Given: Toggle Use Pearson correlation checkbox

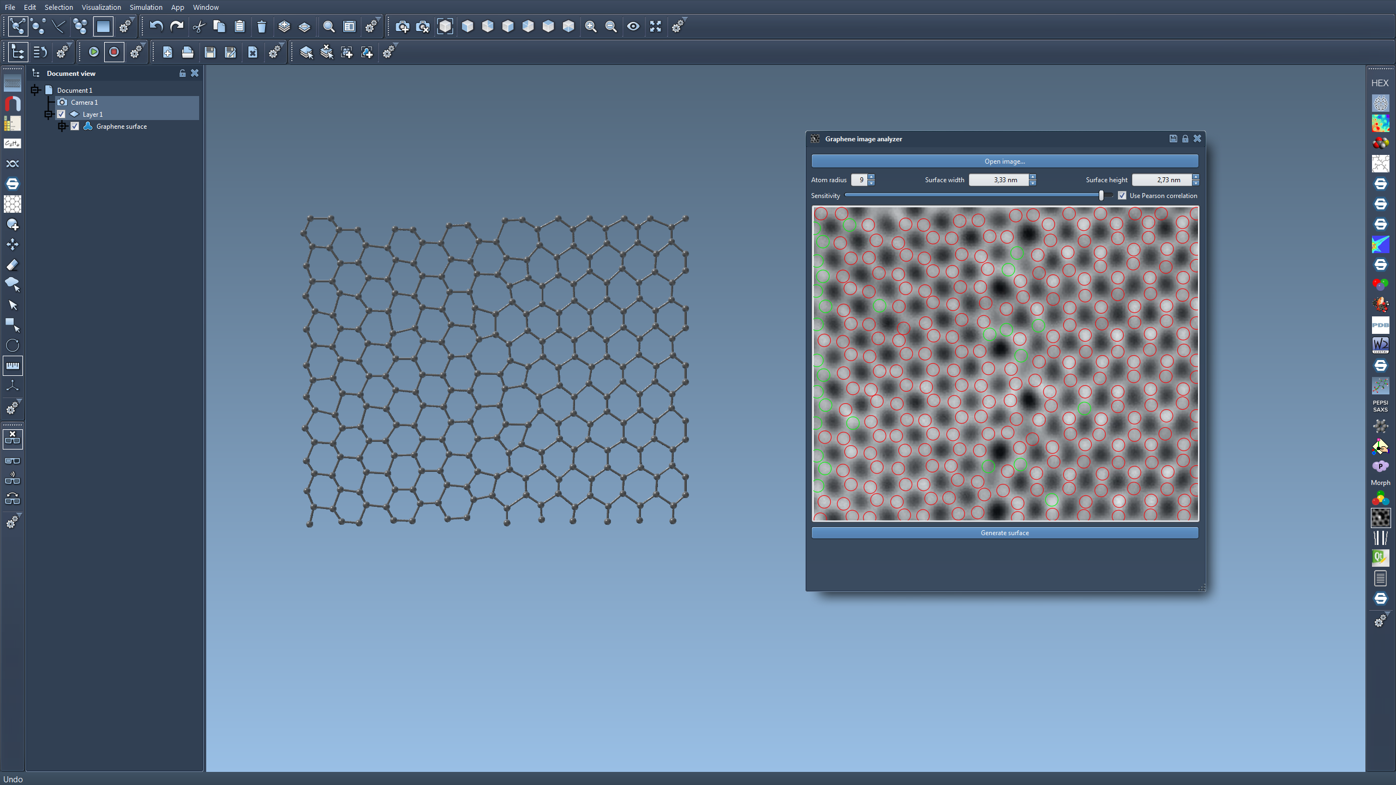Looking at the screenshot, I should [x=1122, y=195].
